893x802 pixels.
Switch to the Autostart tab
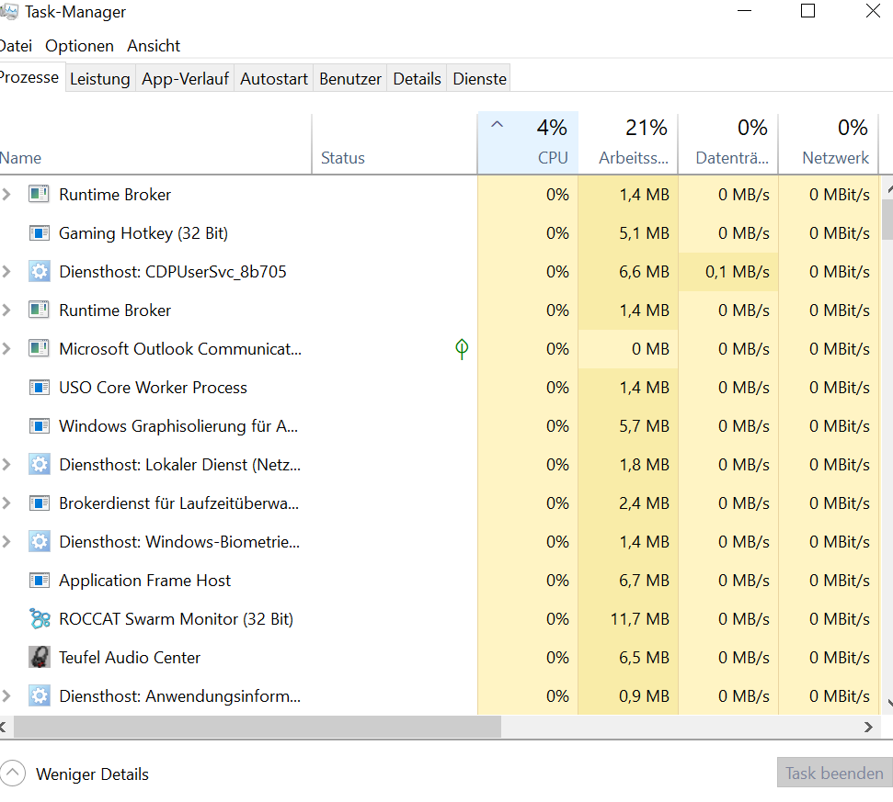coord(274,78)
